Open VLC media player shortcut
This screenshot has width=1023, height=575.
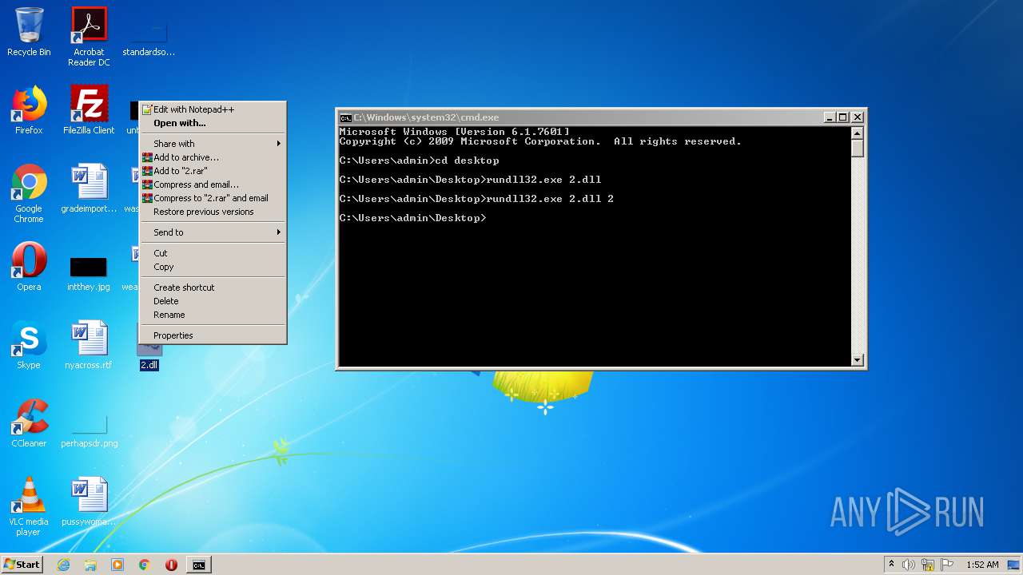(x=29, y=506)
